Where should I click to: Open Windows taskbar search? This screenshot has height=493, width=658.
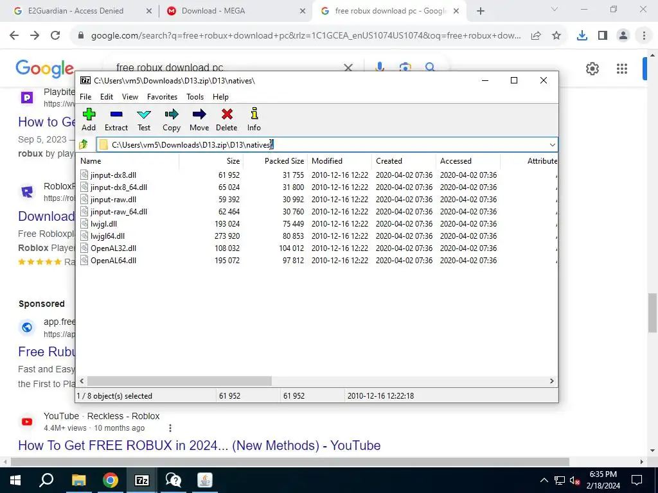click(x=46, y=480)
